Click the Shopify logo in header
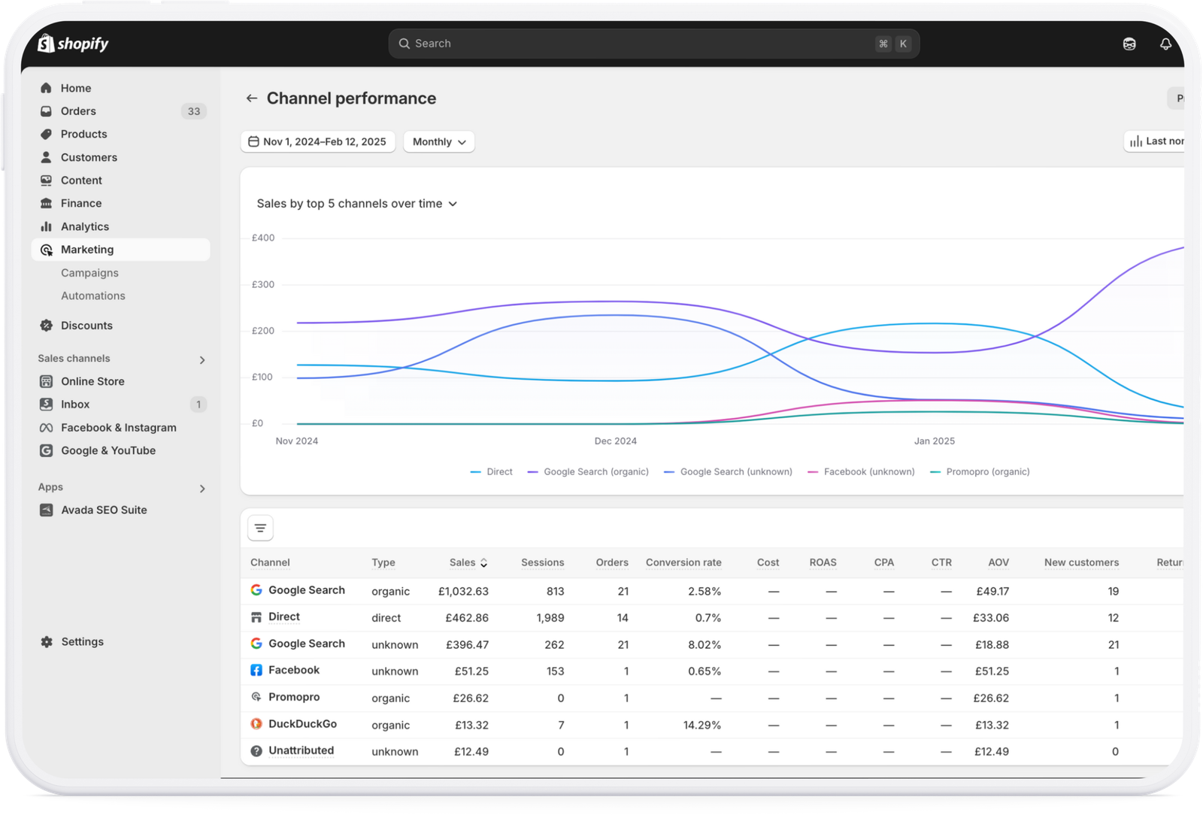This screenshot has height=815, width=1203. (73, 44)
